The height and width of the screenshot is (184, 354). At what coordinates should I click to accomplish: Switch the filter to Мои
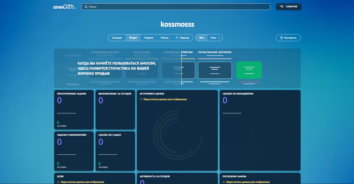(213, 38)
